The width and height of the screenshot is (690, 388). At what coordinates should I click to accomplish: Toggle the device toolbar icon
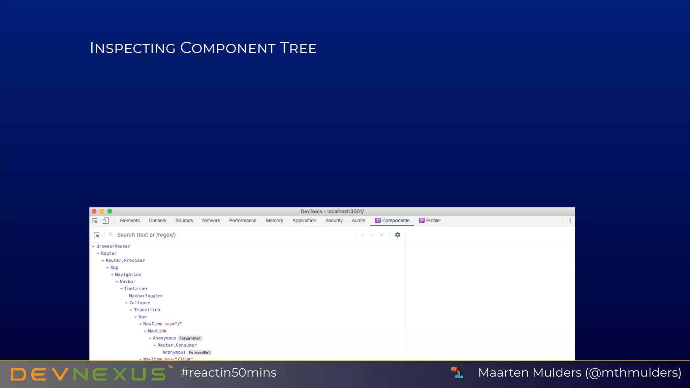point(105,221)
